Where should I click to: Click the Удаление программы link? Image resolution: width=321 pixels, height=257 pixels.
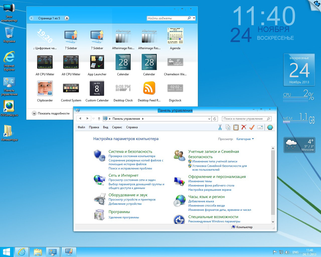(124, 217)
